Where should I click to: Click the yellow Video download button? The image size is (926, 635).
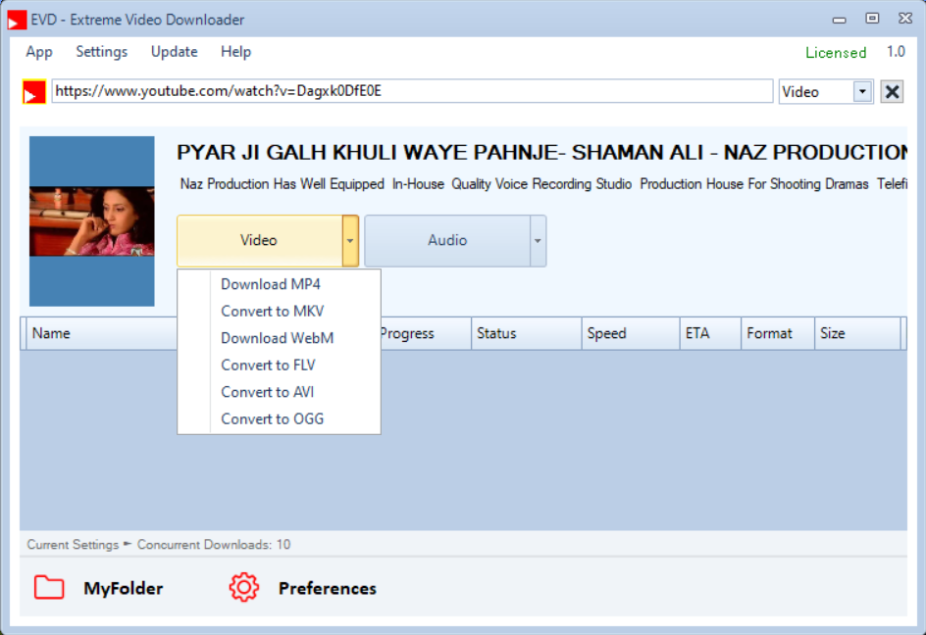pyautogui.click(x=259, y=241)
